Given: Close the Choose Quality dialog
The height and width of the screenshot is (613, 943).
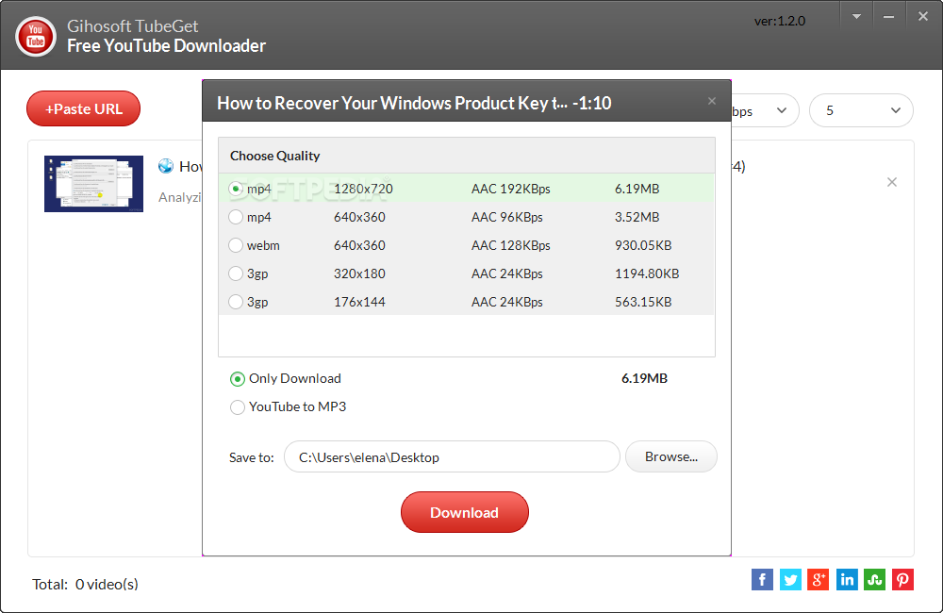Looking at the screenshot, I should coord(711,101).
